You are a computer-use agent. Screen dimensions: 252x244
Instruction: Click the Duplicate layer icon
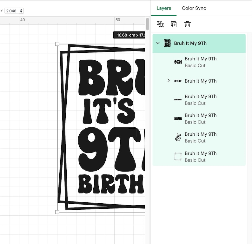point(174,24)
